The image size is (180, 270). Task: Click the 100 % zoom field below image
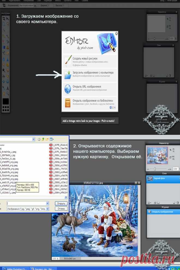[x=55, y=259]
